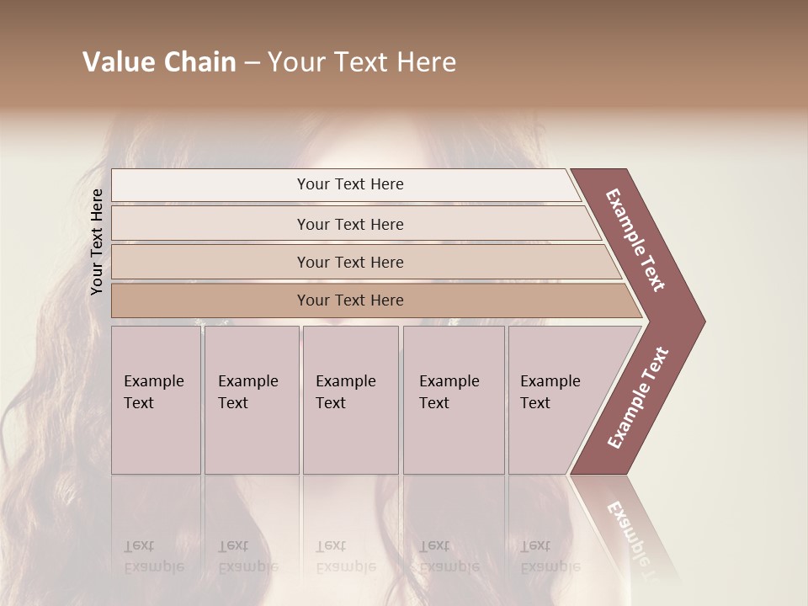Select the "Your Text Here" part of the slide title
This screenshot has height=606, width=808.
point(362,62)
